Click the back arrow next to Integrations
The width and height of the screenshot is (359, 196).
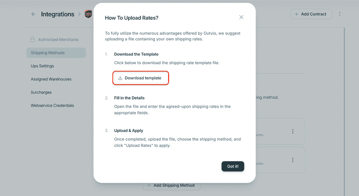(x=33, y=14)
